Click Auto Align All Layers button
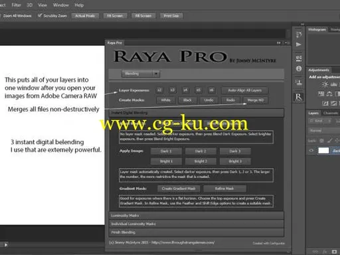 245,90
